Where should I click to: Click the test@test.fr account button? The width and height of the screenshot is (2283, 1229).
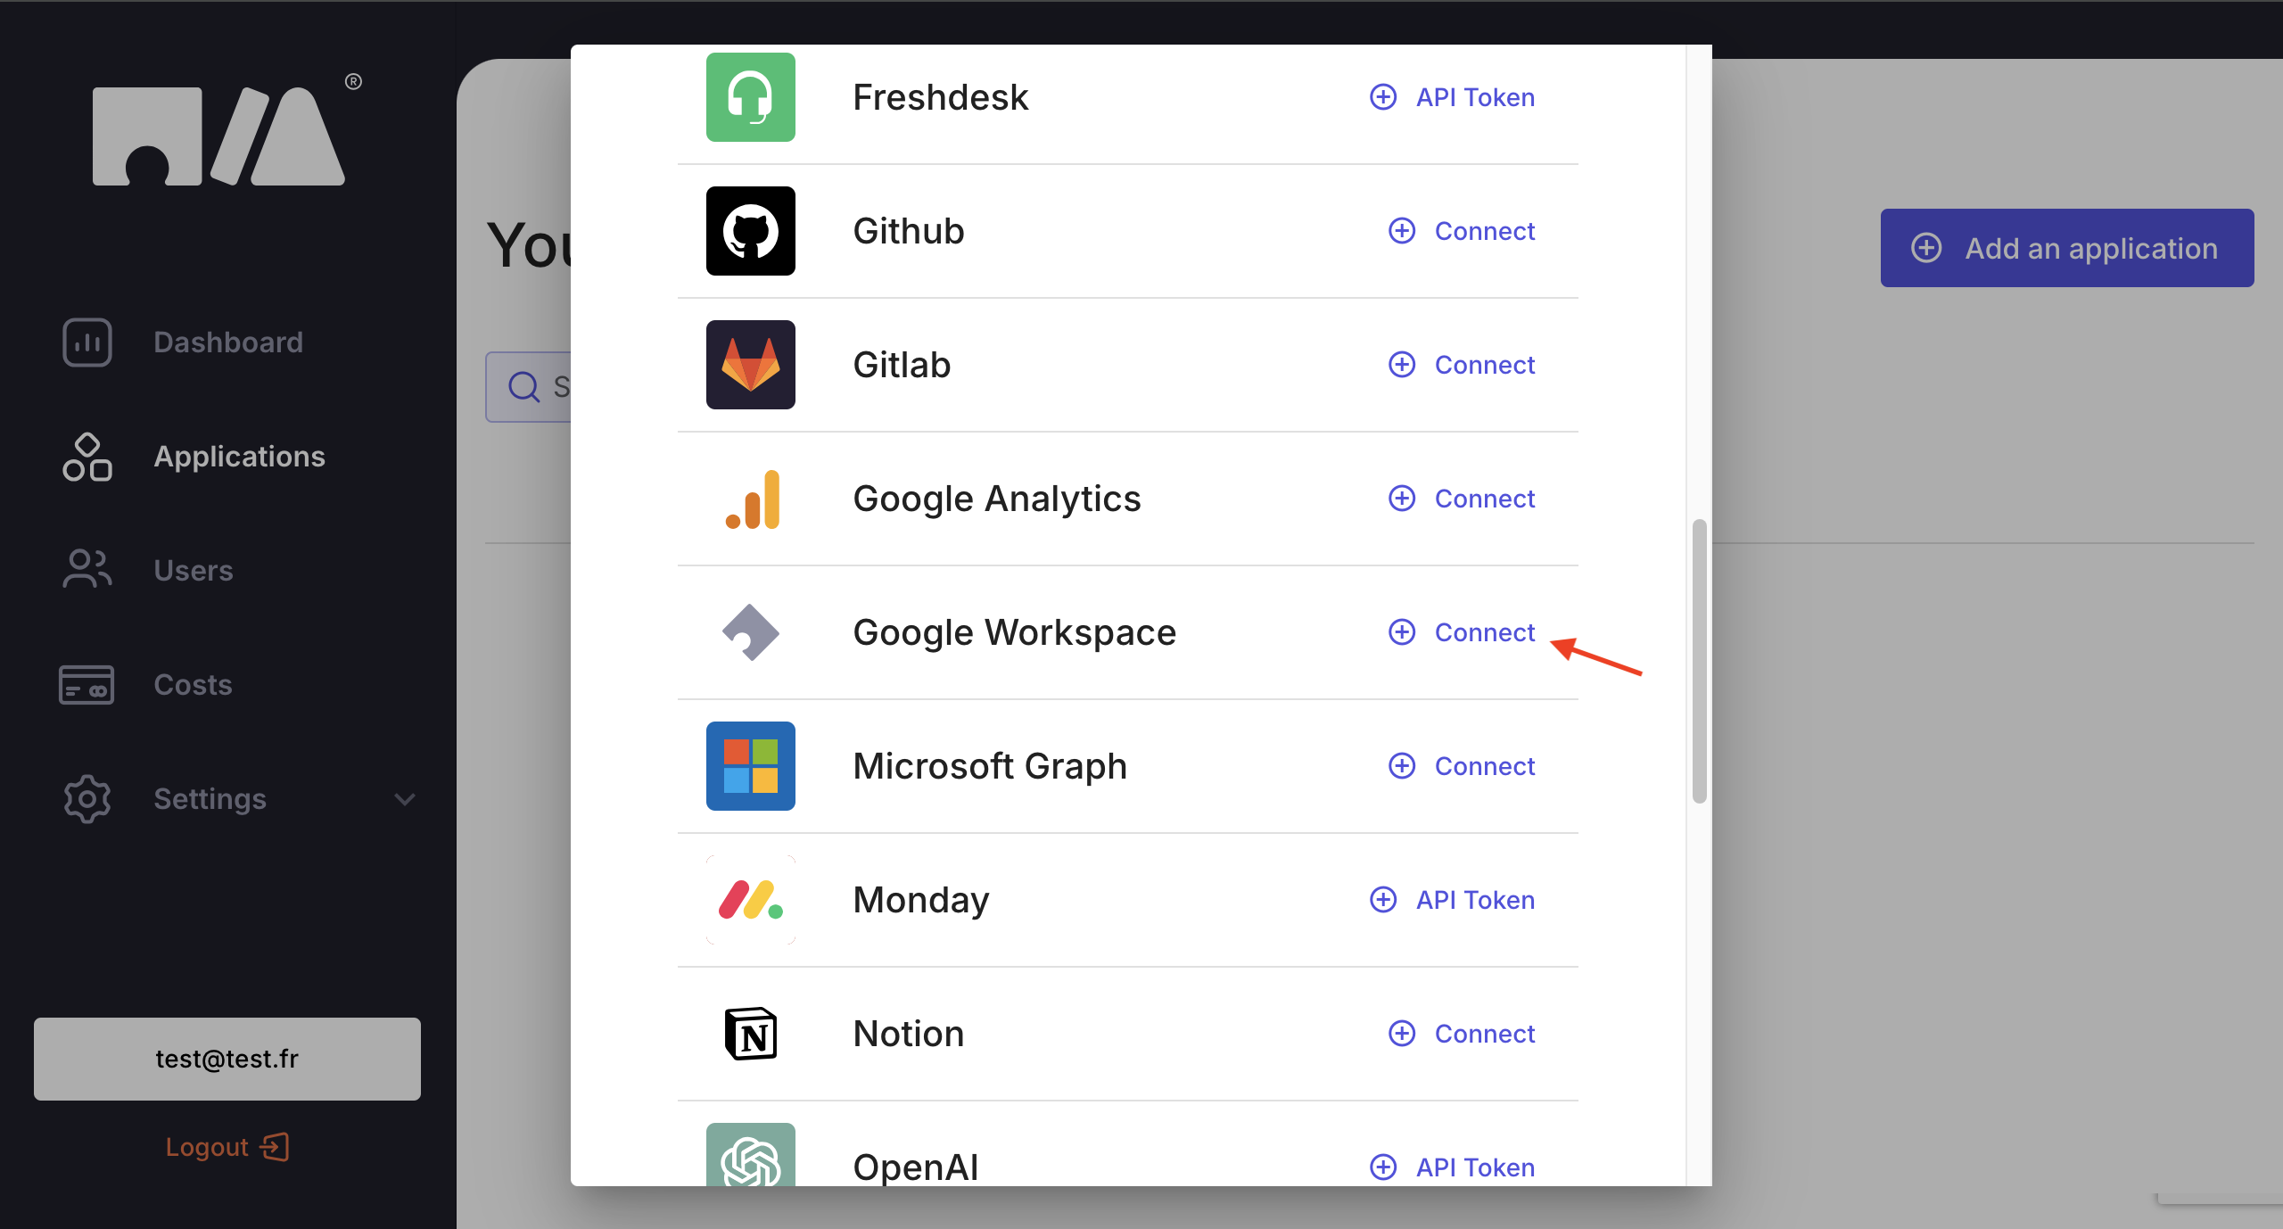(x=227, y=1059)
